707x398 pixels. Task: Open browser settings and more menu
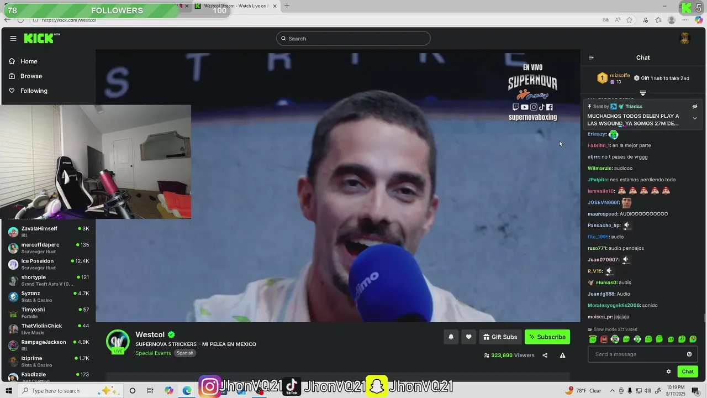(x=685, y=20)
